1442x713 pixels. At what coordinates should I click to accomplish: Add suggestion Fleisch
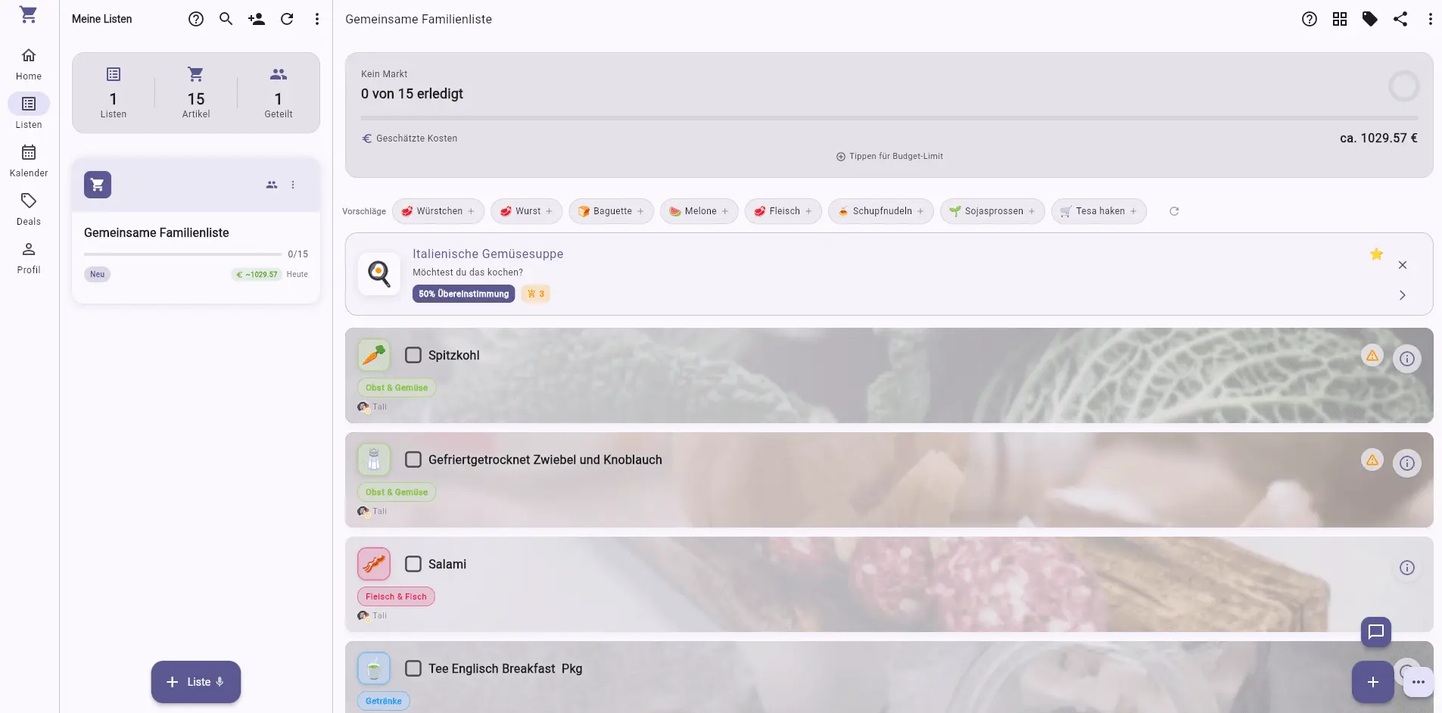[x=783, y=211]
